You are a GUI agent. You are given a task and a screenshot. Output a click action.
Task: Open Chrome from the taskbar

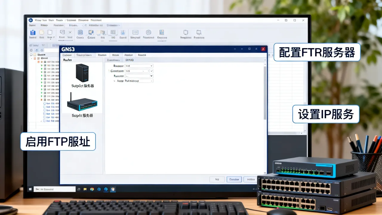92,189
